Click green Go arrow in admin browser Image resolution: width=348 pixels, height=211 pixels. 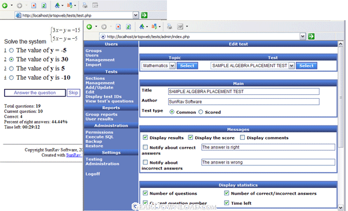click(x=311, y=36)
